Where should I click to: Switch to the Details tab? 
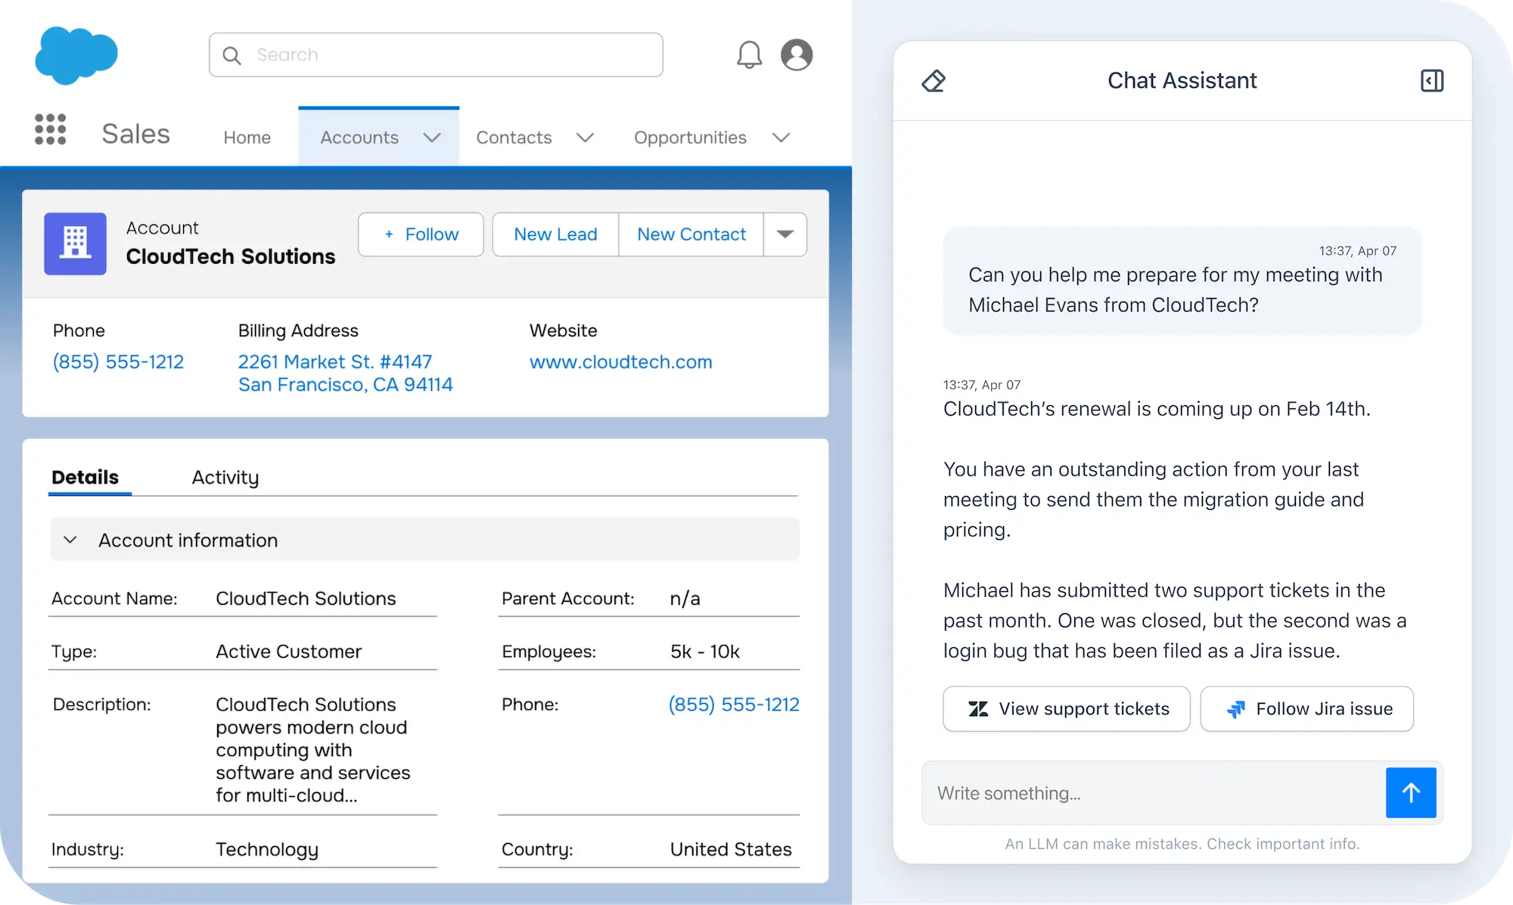pyautogui.click(x=85, y=477)
